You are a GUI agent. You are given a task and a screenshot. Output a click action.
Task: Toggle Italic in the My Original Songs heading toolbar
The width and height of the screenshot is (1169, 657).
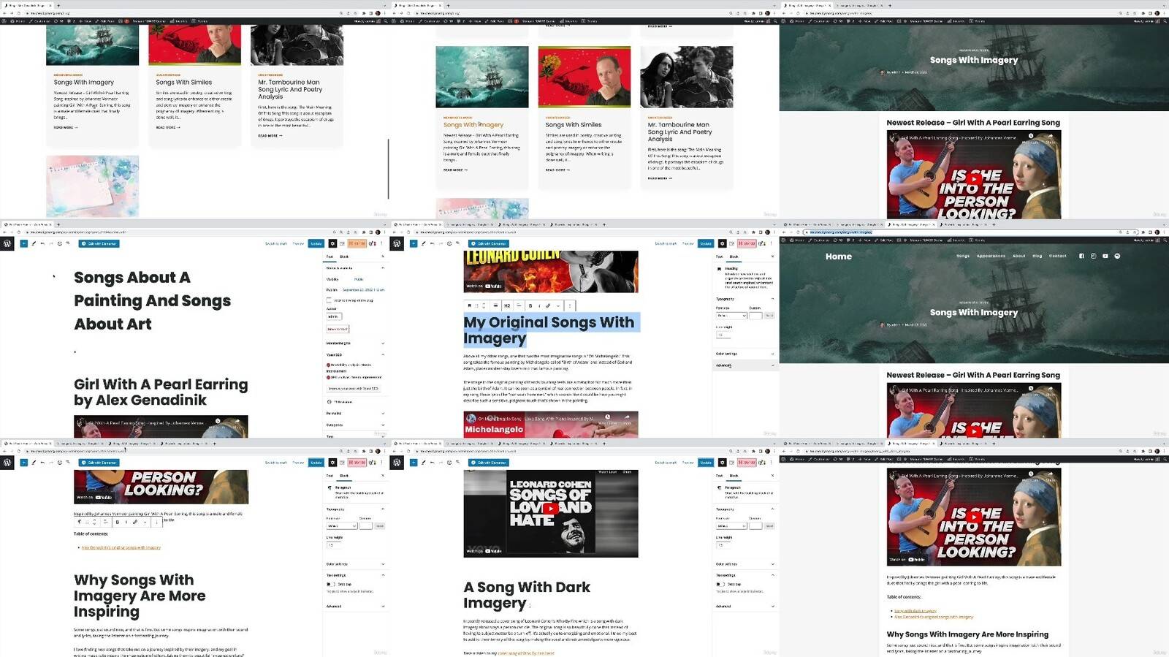tap(539, 305)
